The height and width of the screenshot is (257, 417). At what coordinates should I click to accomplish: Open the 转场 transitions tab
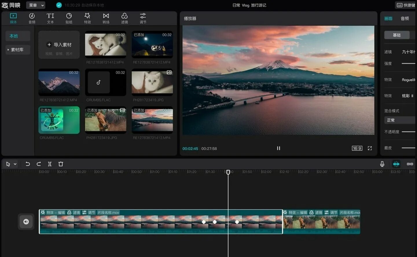coord(106,18)
